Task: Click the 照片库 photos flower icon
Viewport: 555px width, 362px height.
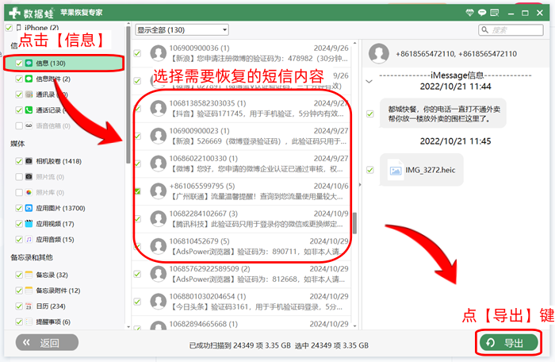Action: click(29, 193)
